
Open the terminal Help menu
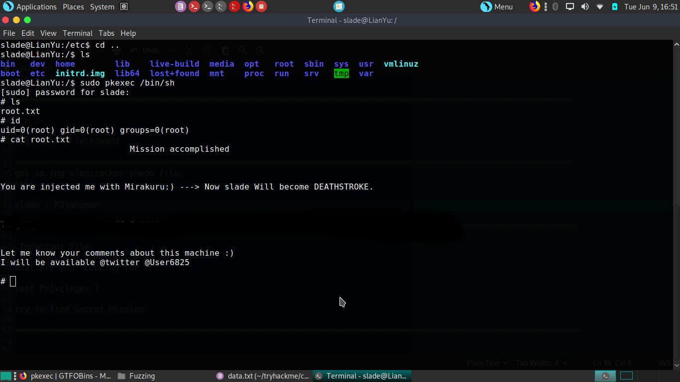[x=128, y=33]
